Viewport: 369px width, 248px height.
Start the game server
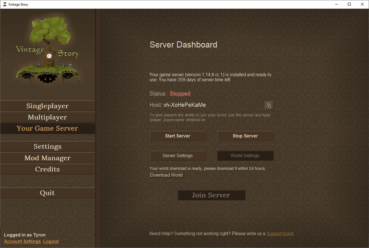click(178, 136)
